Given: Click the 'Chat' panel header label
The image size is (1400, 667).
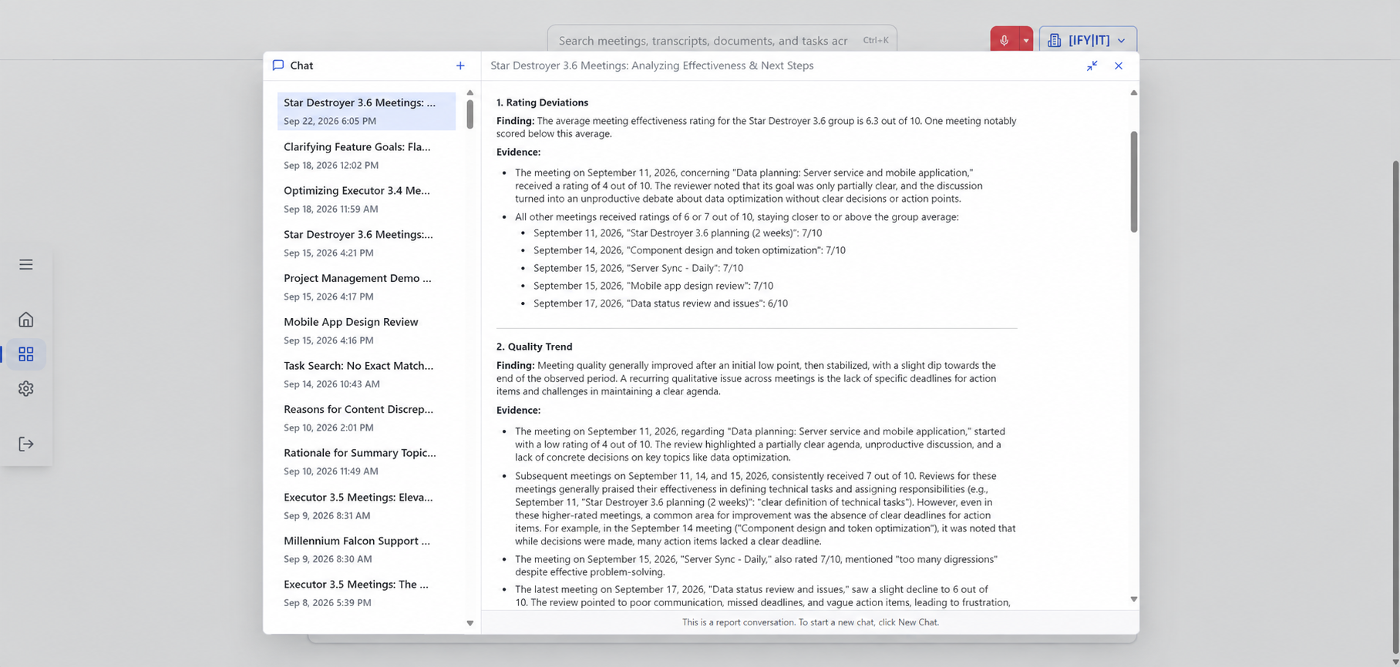Looking at the screenshot, I should 301,65.
